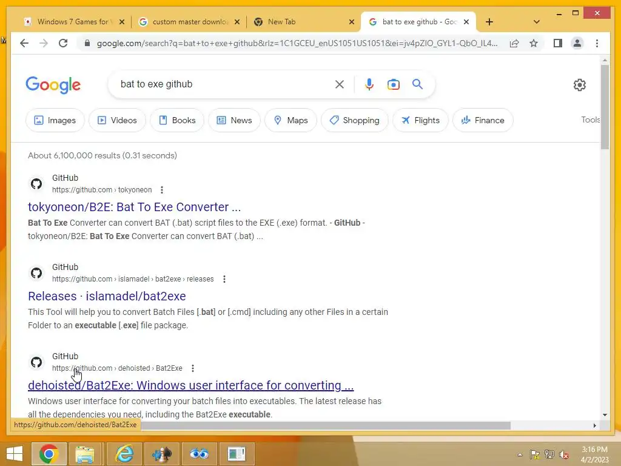621x466 pixels.
Task: Click the muted volume tray icon
Action: pos(563,454)
